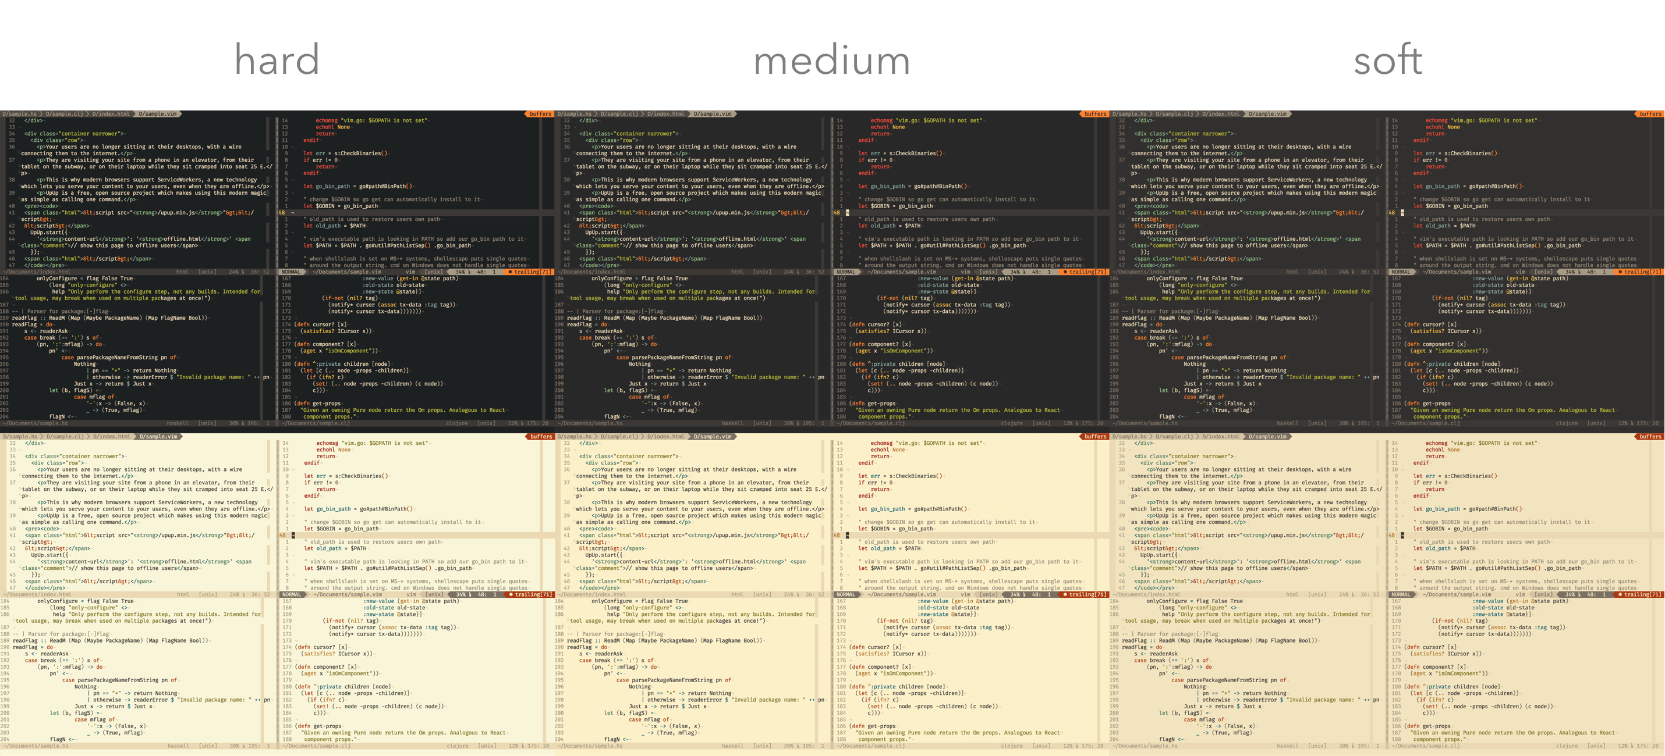
Task: Click the buffers label in dark hard editor
Action: 540,113
